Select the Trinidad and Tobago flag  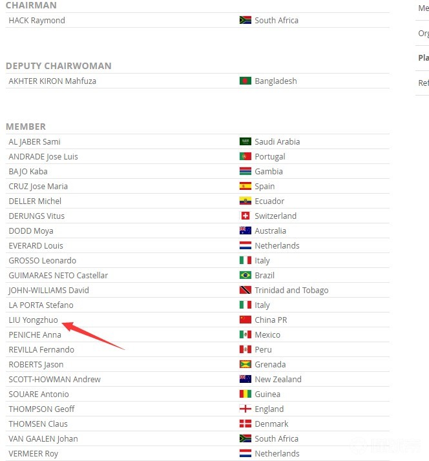pos(245,291)
